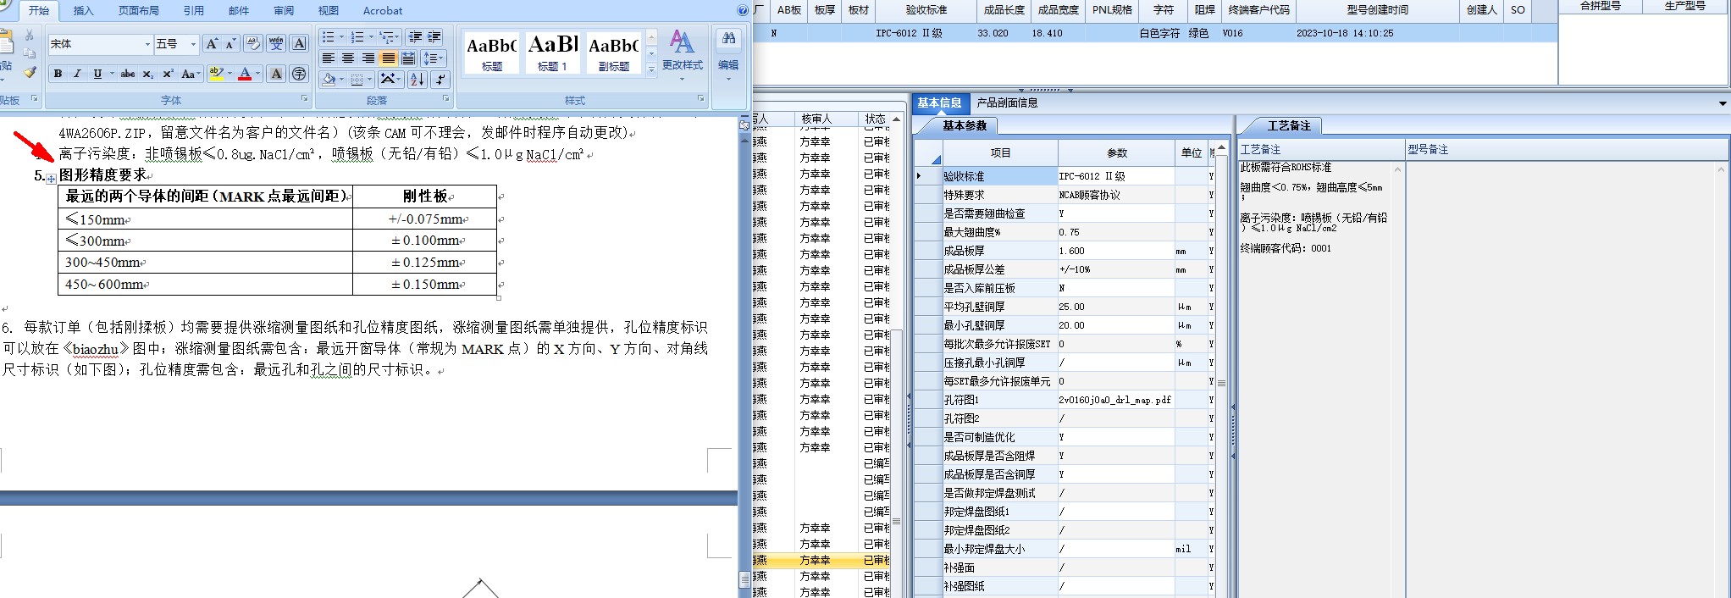
Task: Click the Format Painter brush icon
Action: tap(30, 73)
